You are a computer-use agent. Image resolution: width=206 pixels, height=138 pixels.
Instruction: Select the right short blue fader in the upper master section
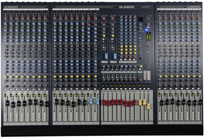[115, 56]
